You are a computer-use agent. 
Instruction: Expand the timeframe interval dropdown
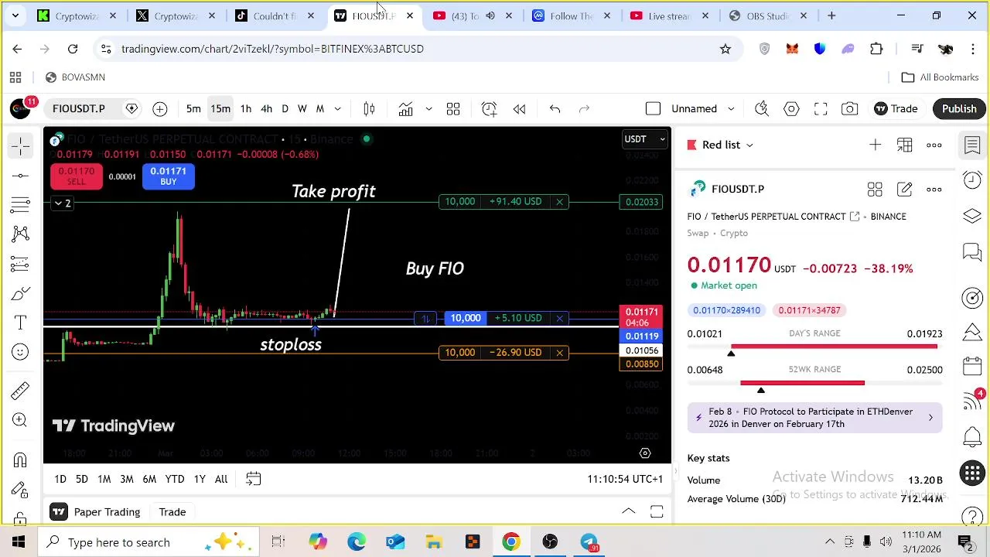point(340,109)
